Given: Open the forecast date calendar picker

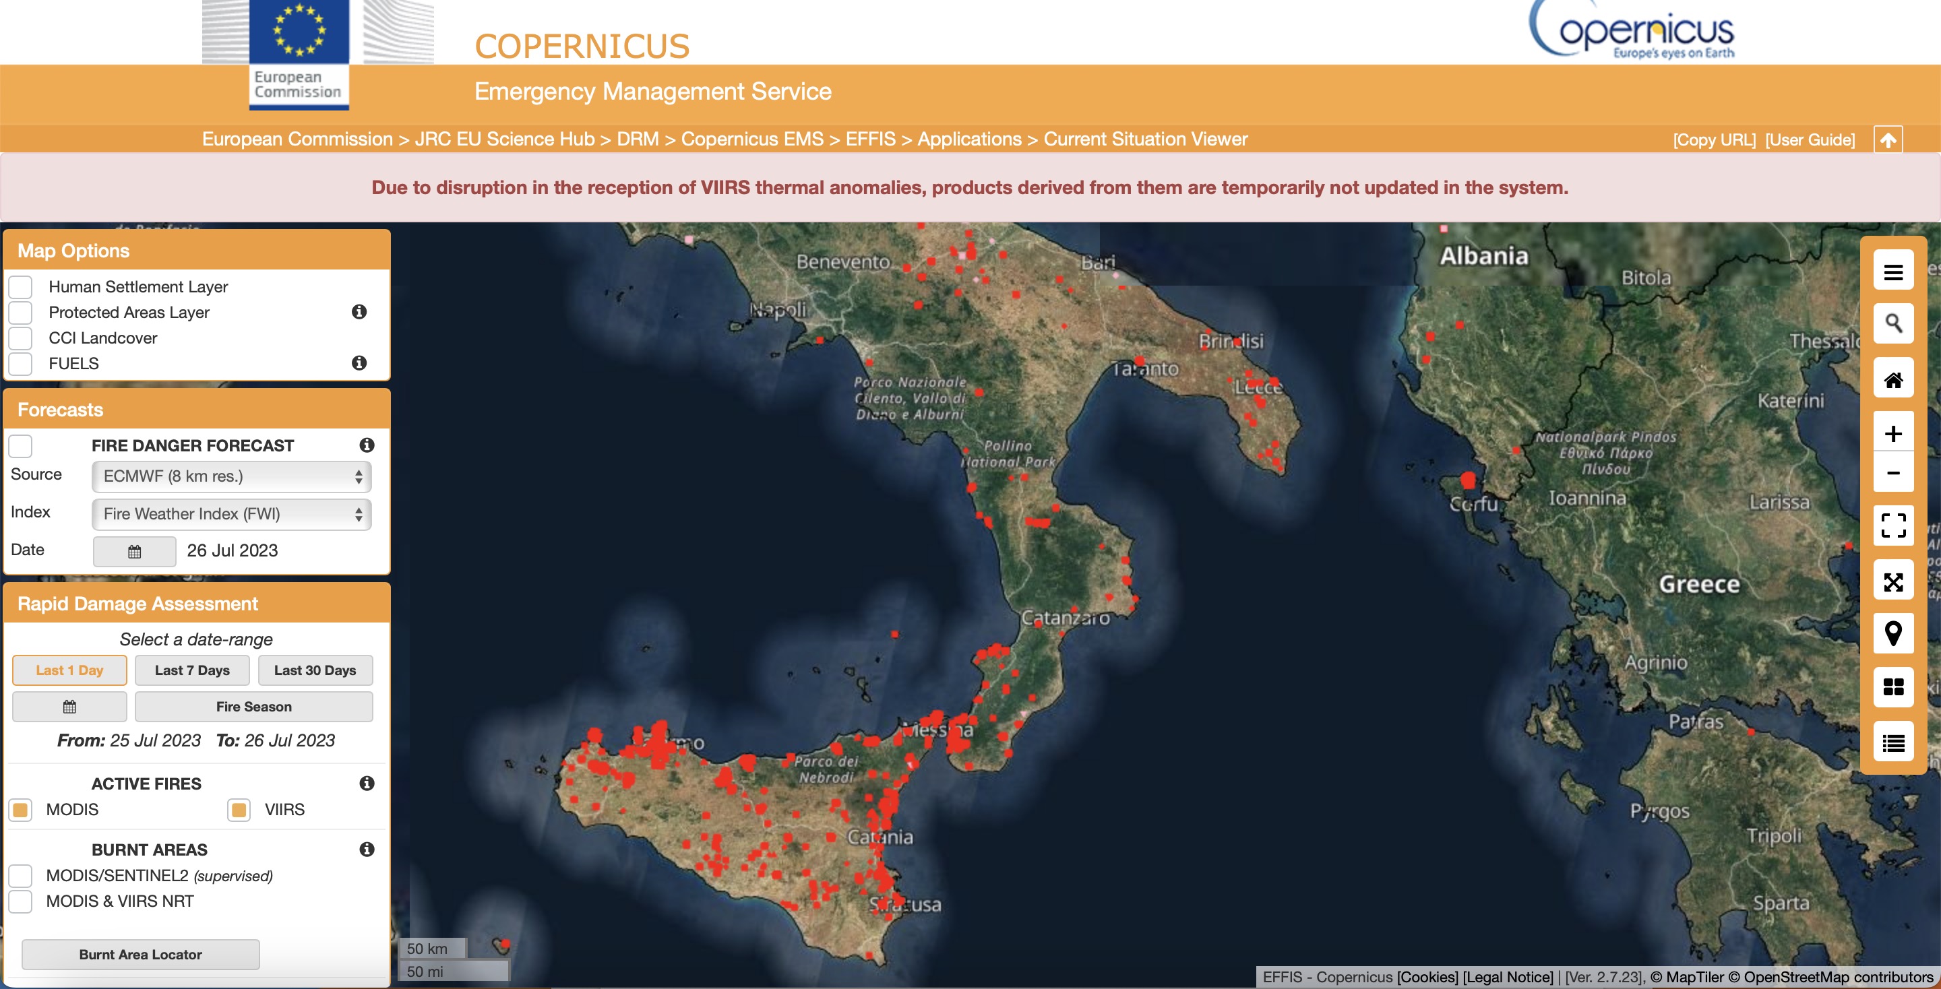Looking at the screenshot, I should point(134,551).
